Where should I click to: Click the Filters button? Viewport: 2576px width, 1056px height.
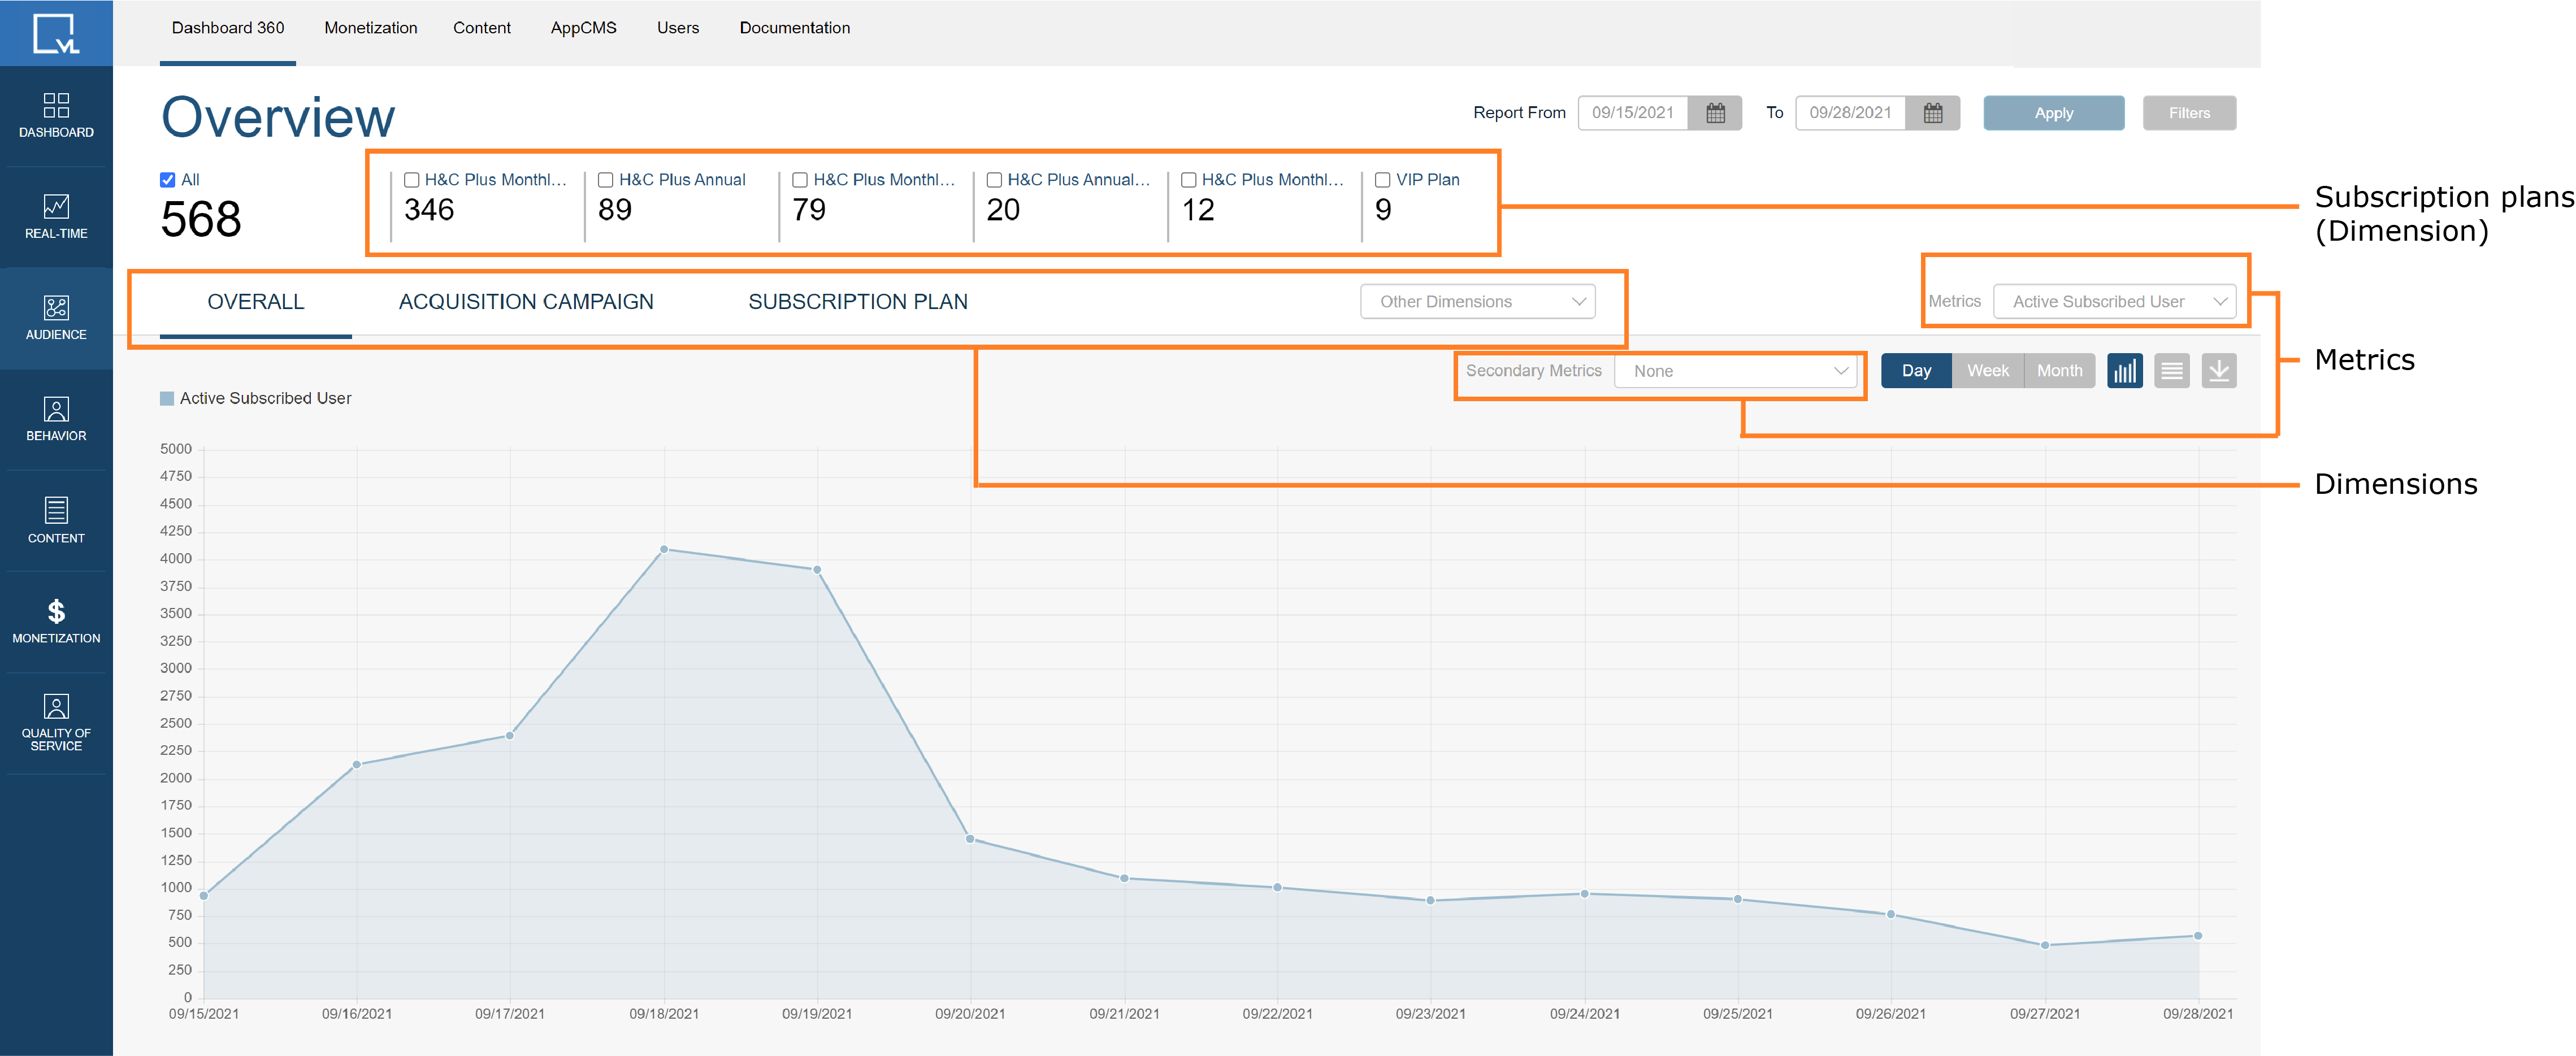click(2189, 113)
